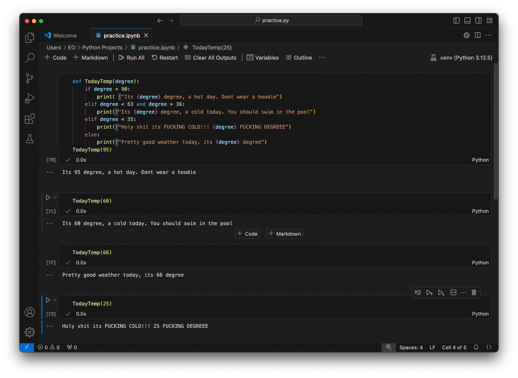This screenshot has height=378, width=518.
Task: Restart the notebook kernel
Action: point(165,58)
